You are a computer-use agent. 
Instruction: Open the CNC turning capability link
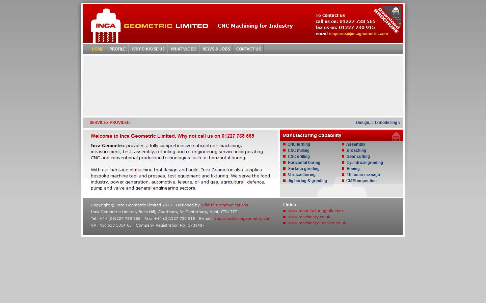[299, 144]
